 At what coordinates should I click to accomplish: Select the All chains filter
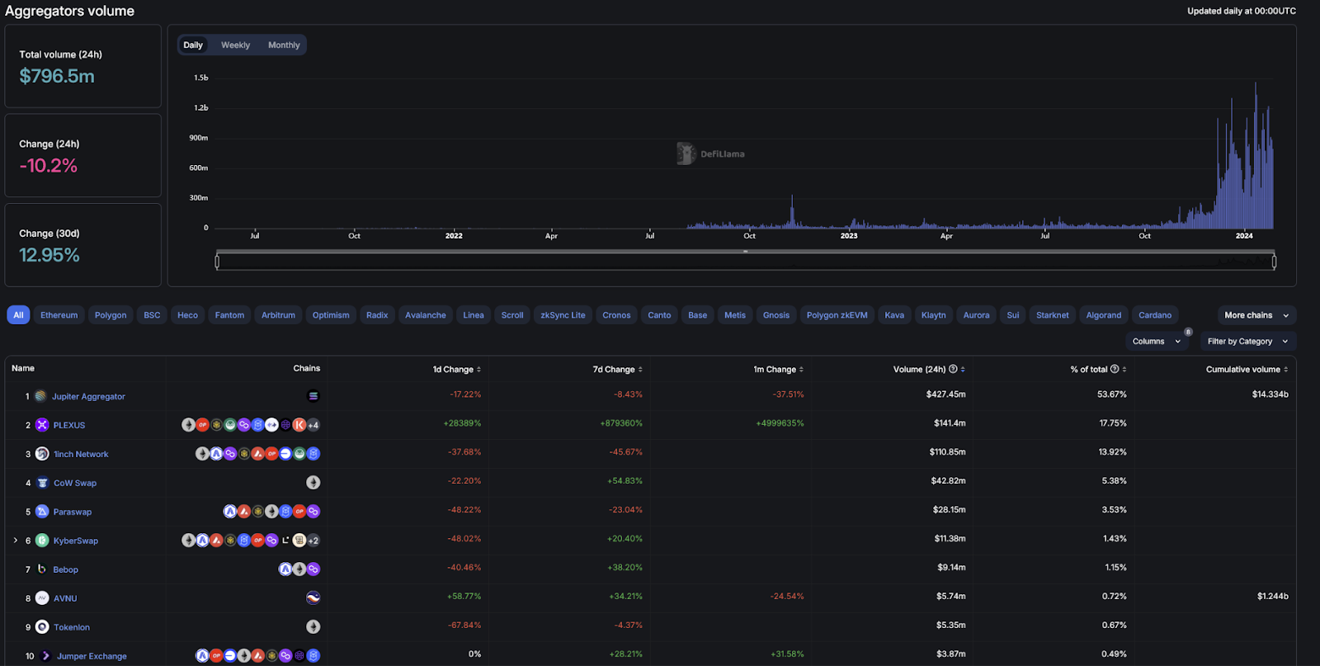click(18, 315)
